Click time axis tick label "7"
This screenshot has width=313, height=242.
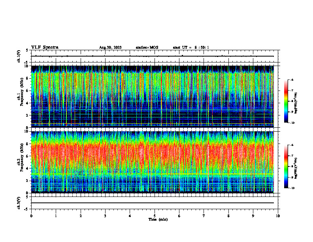coord(204,216)
